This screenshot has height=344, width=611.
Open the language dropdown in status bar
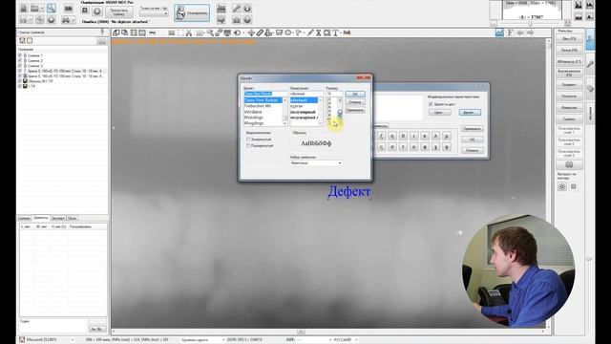click(356, 340)
